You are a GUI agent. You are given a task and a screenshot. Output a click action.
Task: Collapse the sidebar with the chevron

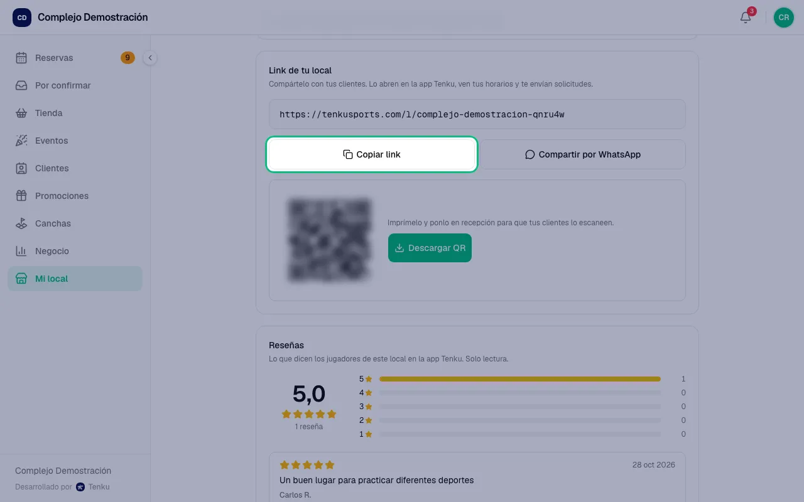(x=150, y=58)
